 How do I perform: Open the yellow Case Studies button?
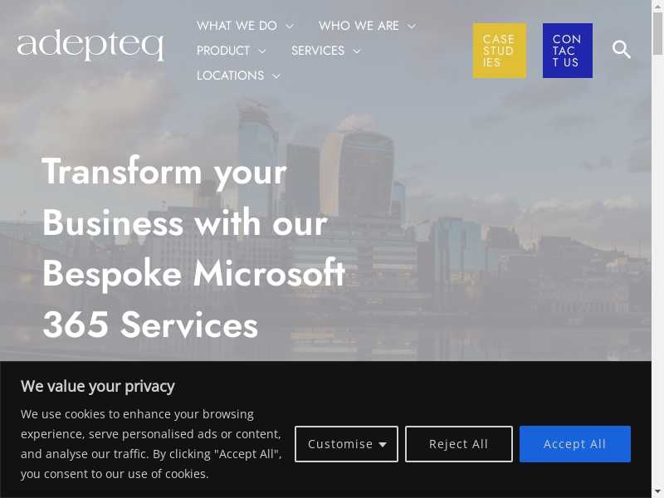tap(499, 51)
